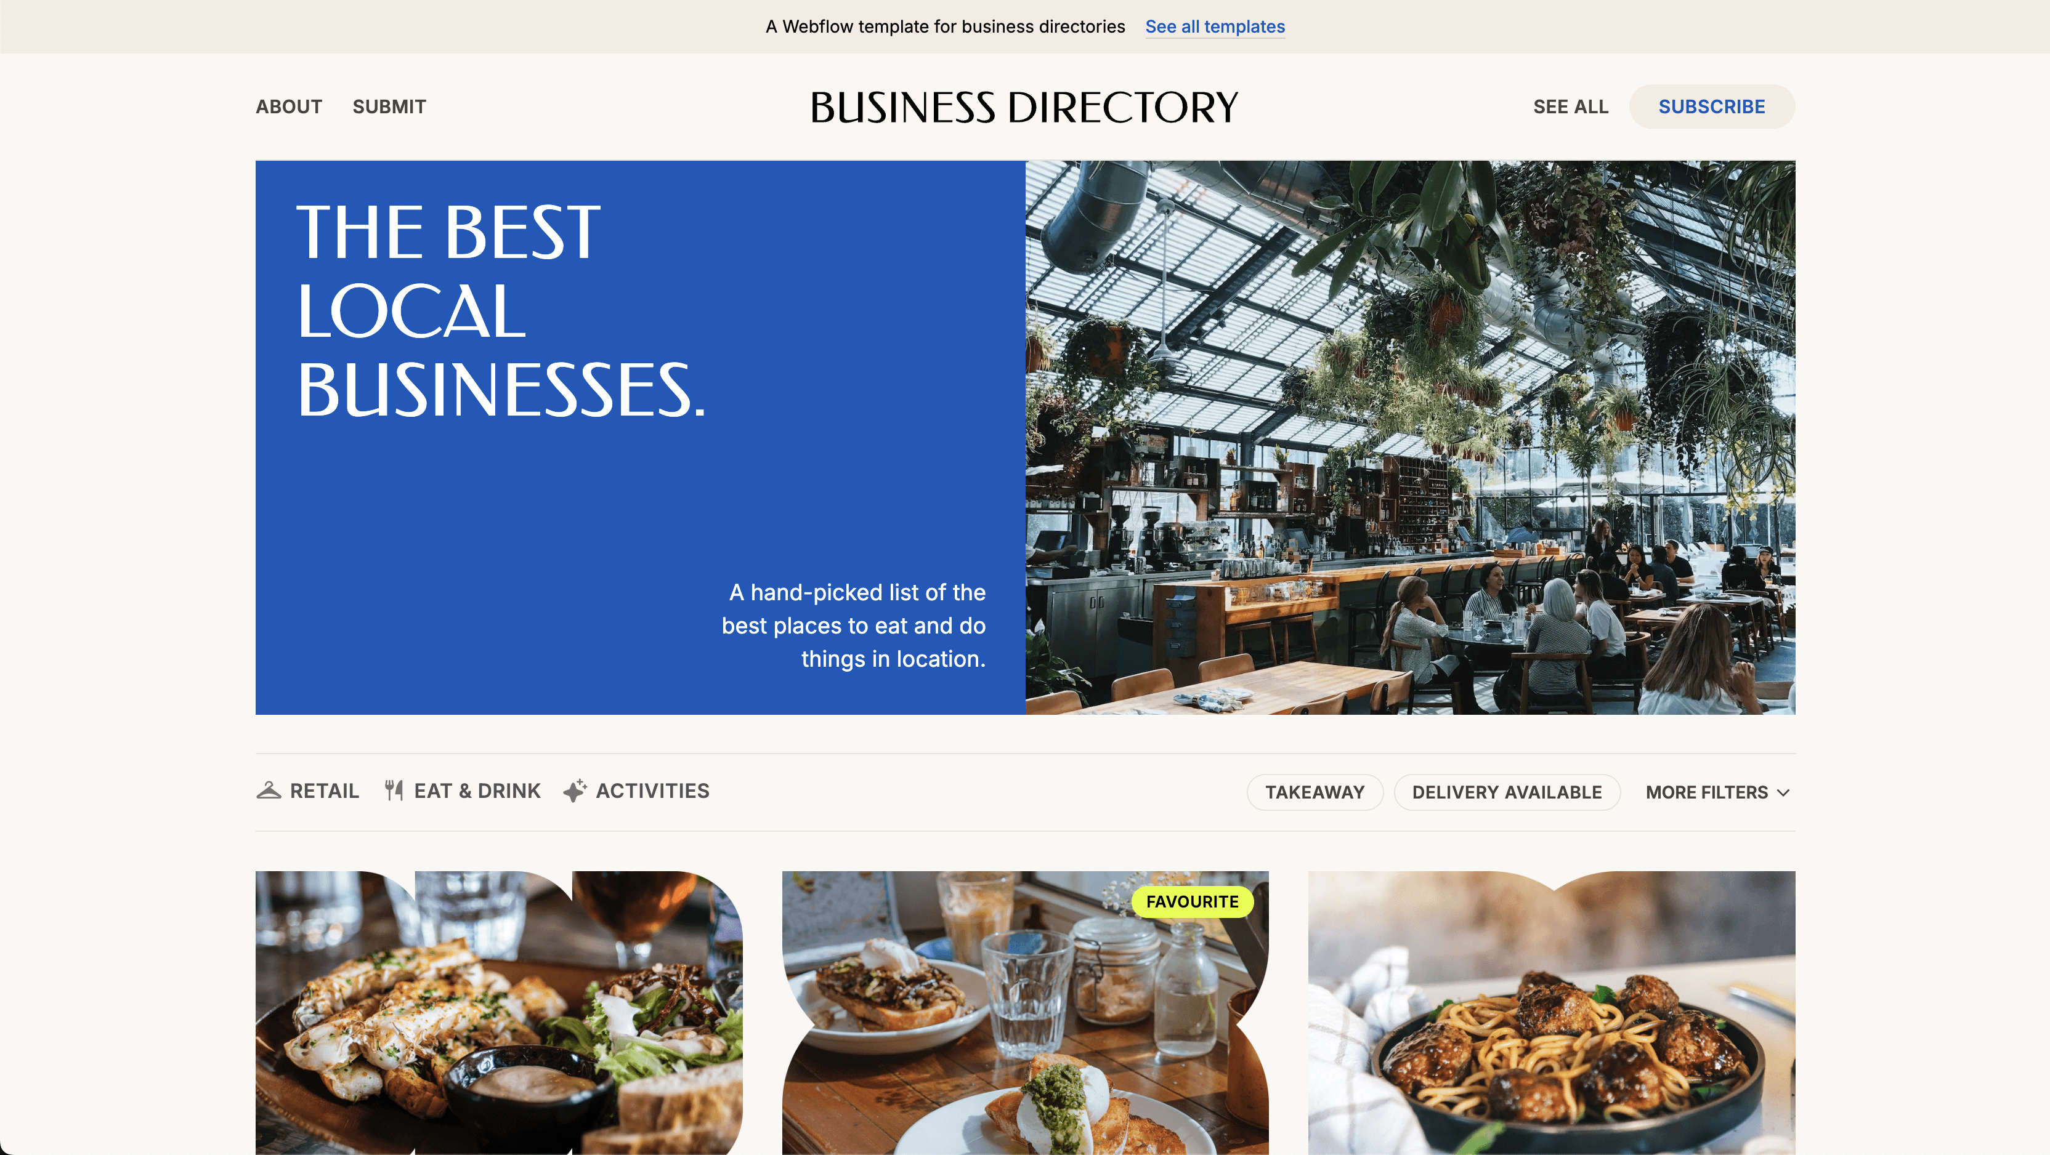Open the Business Directory homepage logo
The image size is (2050, 1155).
pyautogui.click(x=1024, y=105)
